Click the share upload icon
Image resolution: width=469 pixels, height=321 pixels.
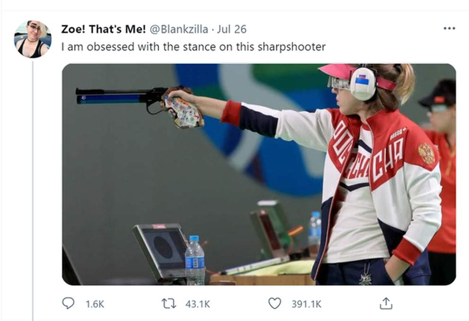pos(386,303)
